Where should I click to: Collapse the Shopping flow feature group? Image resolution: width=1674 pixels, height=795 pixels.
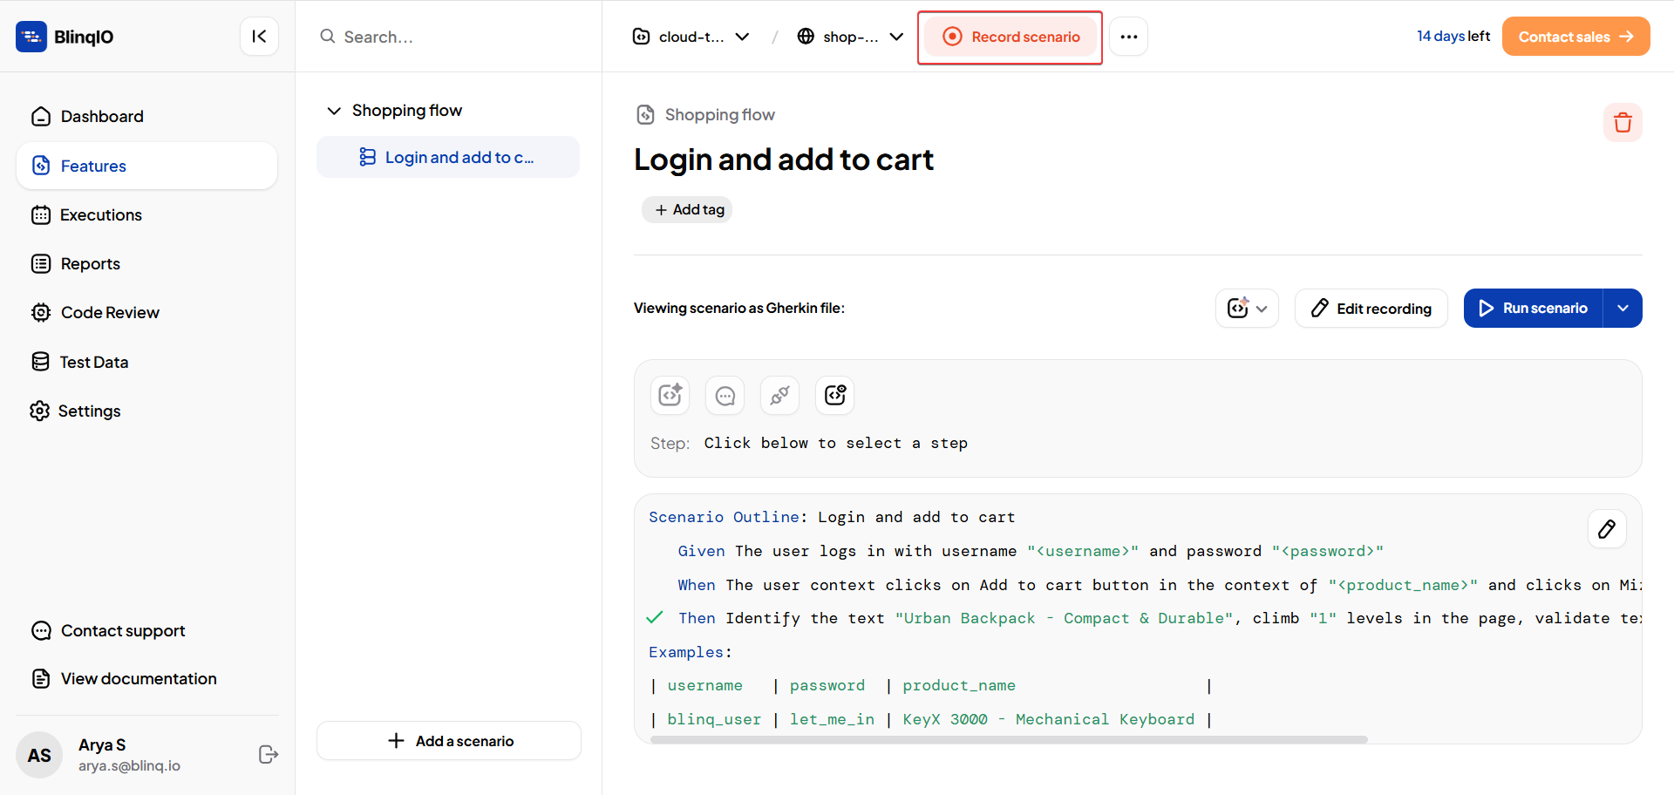tap(334, 111)
